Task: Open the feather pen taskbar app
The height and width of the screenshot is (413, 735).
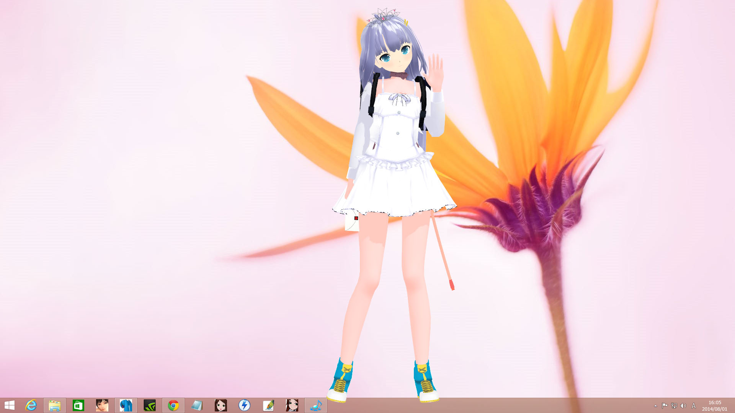Action: coord(268,405)
